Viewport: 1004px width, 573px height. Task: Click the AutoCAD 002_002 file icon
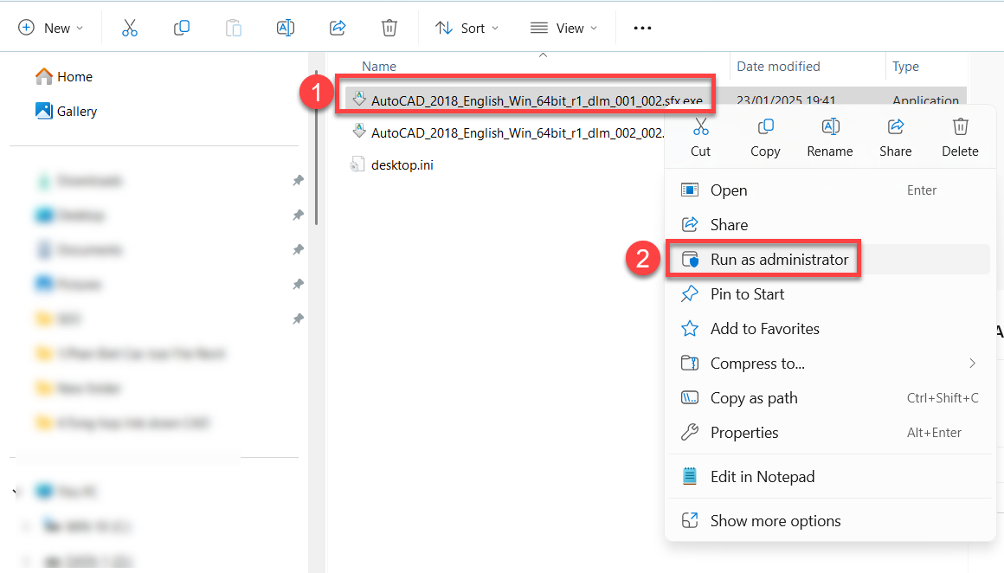point(359,132)
